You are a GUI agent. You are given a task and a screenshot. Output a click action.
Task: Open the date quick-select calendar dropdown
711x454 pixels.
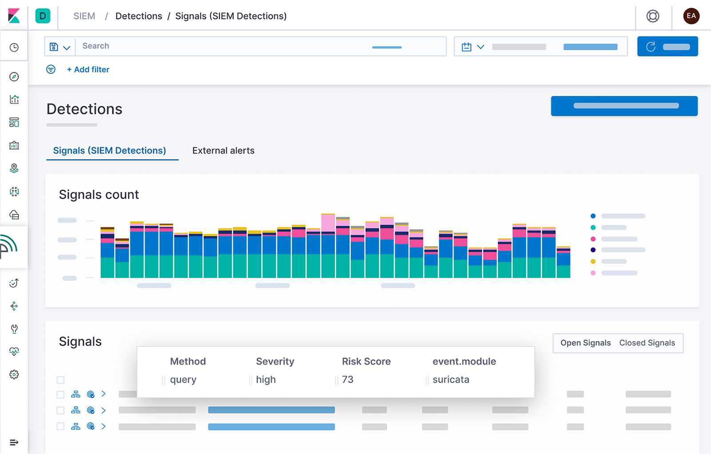coord(472,47)
